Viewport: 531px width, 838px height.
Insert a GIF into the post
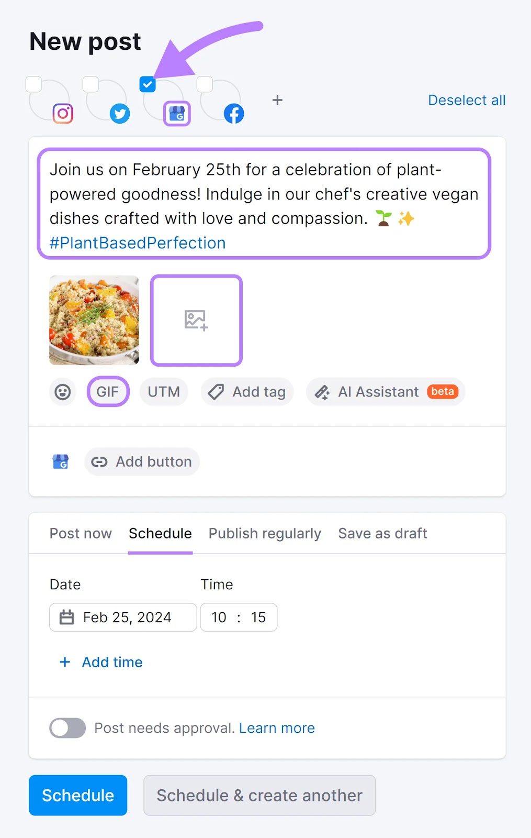click(x=107, y=392)
